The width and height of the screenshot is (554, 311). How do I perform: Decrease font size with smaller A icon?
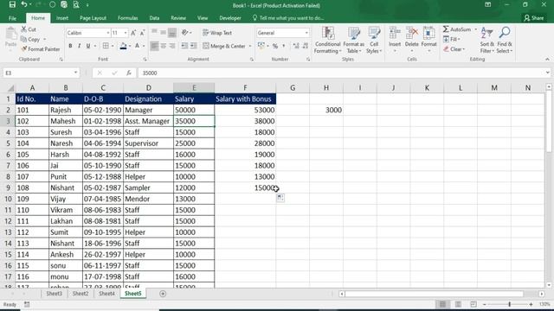point(142,33)
